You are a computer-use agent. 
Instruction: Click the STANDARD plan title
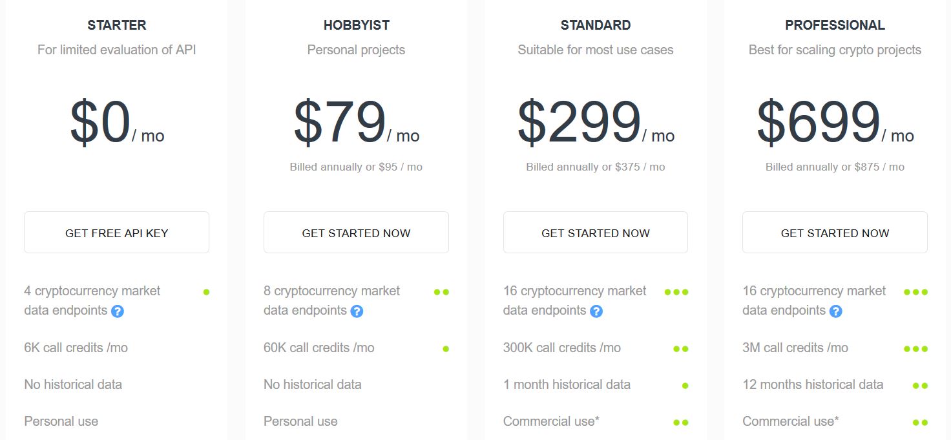(595, 25)
